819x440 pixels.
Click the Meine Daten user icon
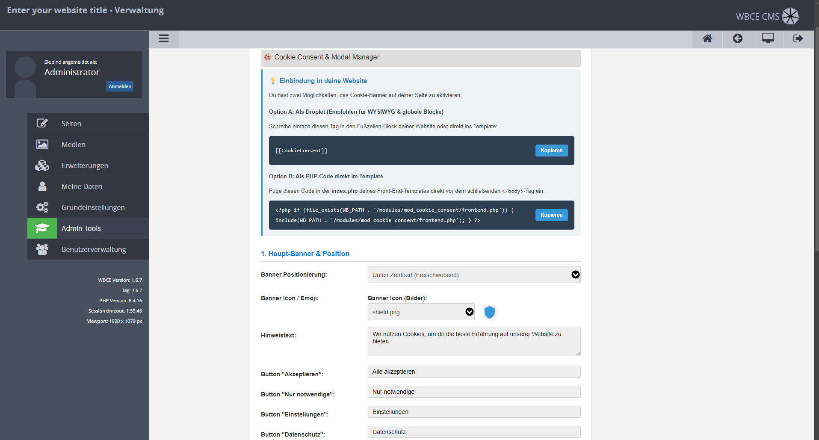(42, 186)
